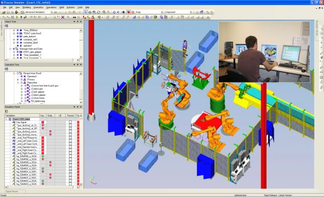The height and width of the screenshot is (197, 324).
Task: Open the Modeling menu
Action: (x=26, y=7)
